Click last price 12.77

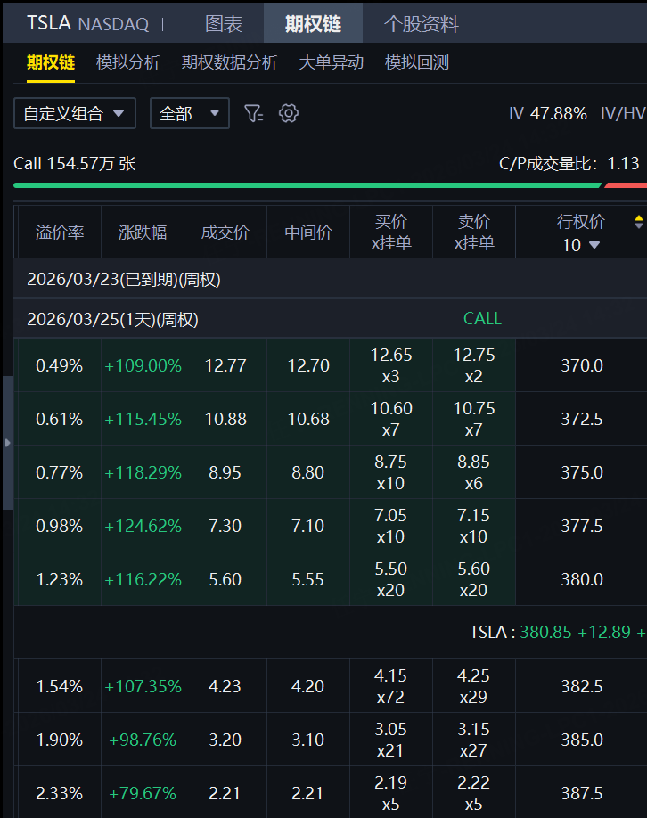click(x=225, y=365)
